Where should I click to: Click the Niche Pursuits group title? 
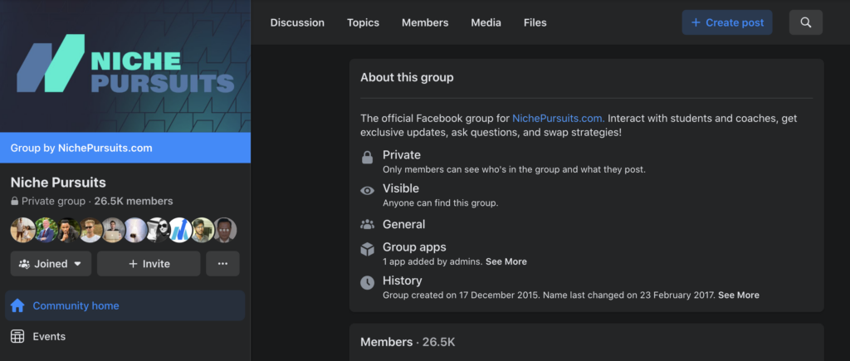click(58, 182)
